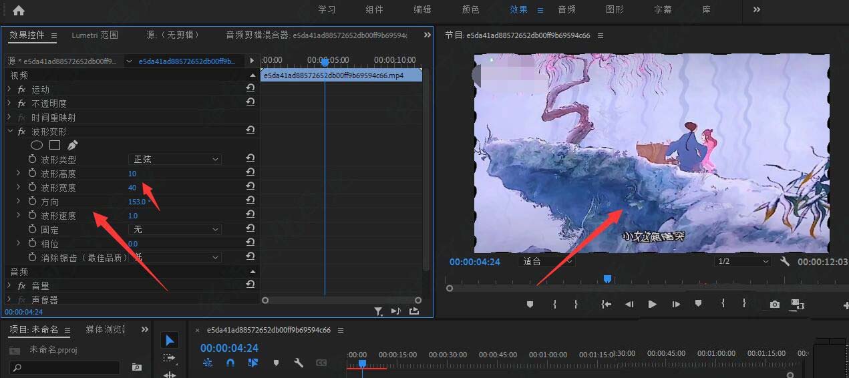Reset the 波形变形 effect
Screen dimensions: 849x378
[x=250, y=131]
